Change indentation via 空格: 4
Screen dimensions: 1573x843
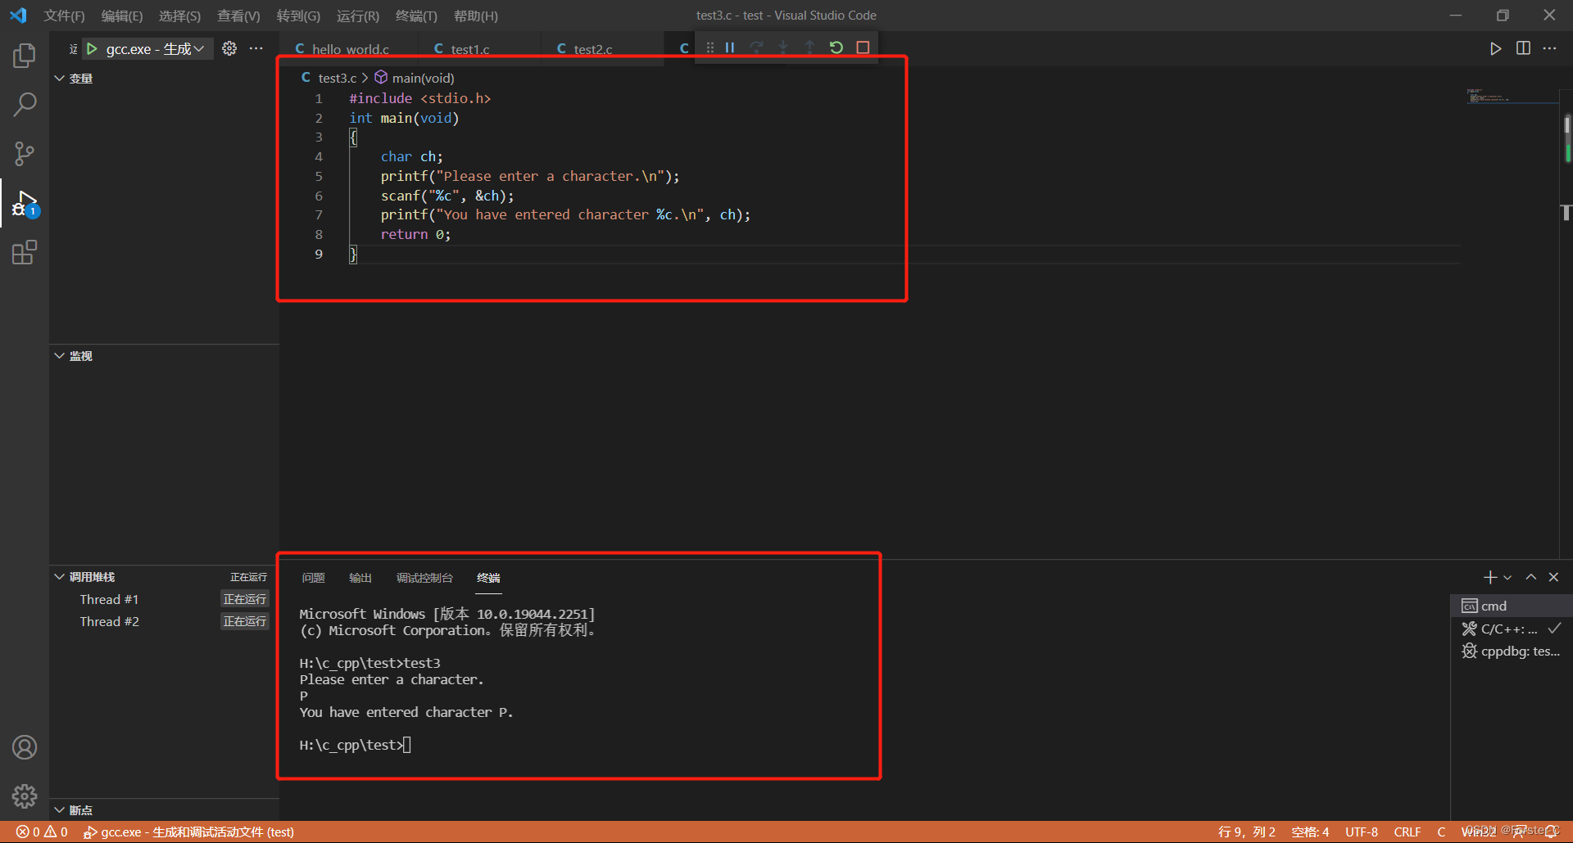tap(1310, 832)
